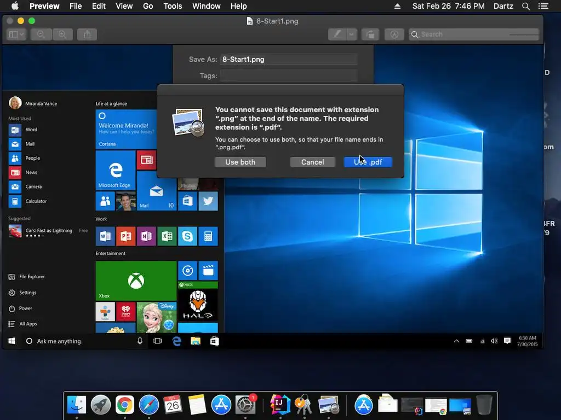561x420 pixels.
Task: Click the Zoom In toolbar button
Action: point(62,34)
